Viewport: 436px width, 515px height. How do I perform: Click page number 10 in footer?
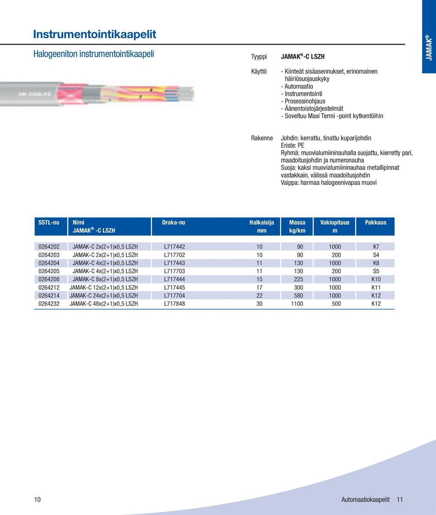[x=37, y=500]
